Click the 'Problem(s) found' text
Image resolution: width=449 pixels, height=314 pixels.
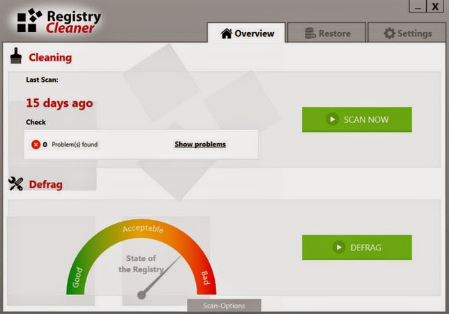(x=75, y=144)
